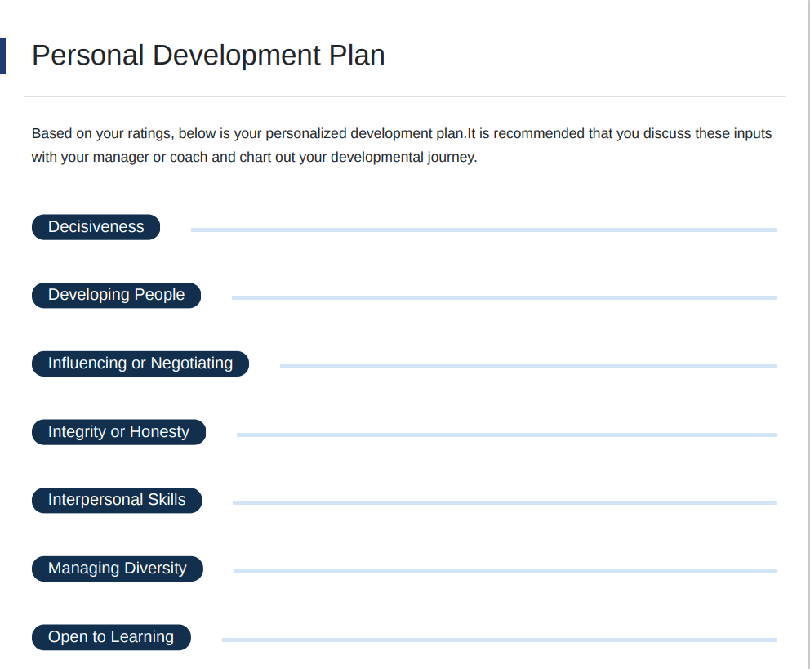Viewport: 810px width, 669px height.
Task: Expand Influencing or Negotiating section
Action: coord(140,363)
